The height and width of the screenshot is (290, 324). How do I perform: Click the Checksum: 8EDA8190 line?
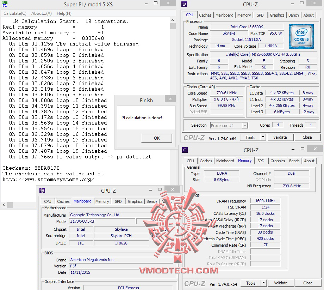pyautogui.click(x=31, y=168)
